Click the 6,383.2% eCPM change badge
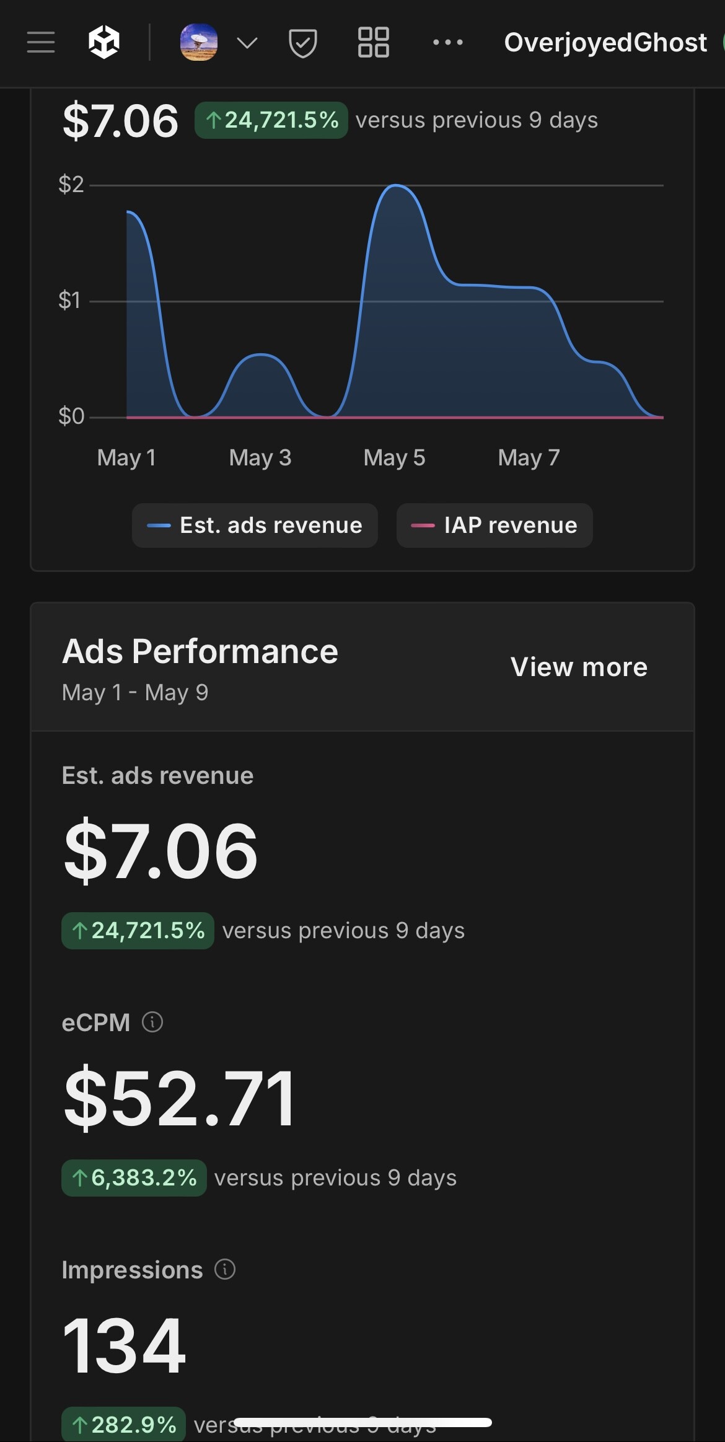Screen dimensions: 725x1442 tap(134, 1177)
